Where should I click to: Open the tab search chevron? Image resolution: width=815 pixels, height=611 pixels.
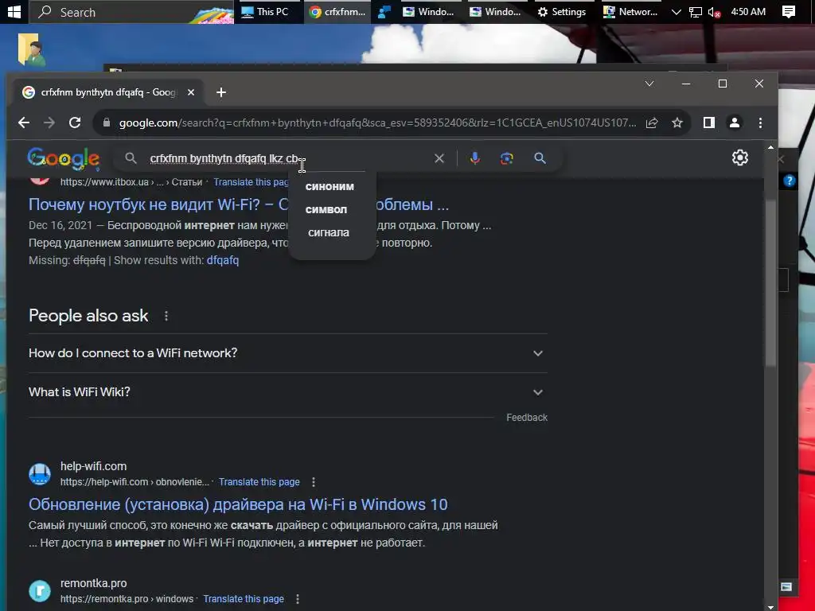coord(649,84)
